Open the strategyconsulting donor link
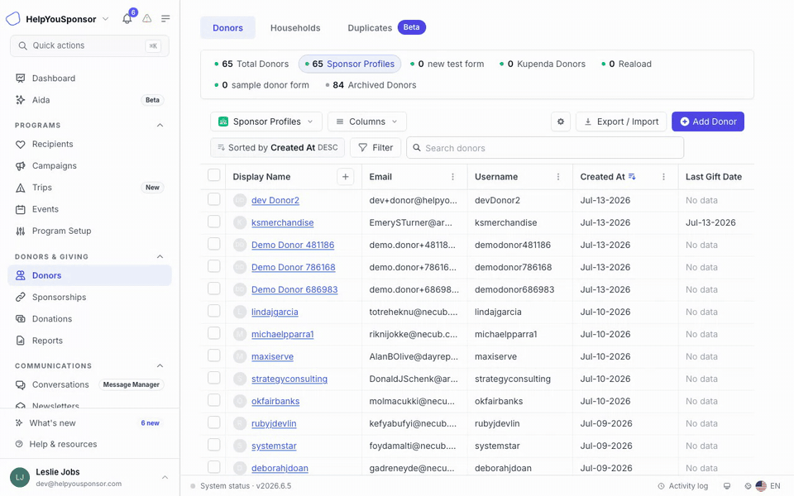The width and height of the screenshot is (794, 496). [289, 379]
